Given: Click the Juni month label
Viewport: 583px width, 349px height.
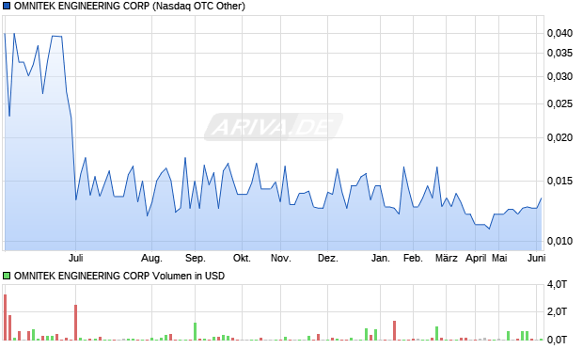Looking at the screenshot, I should [537, 258].
